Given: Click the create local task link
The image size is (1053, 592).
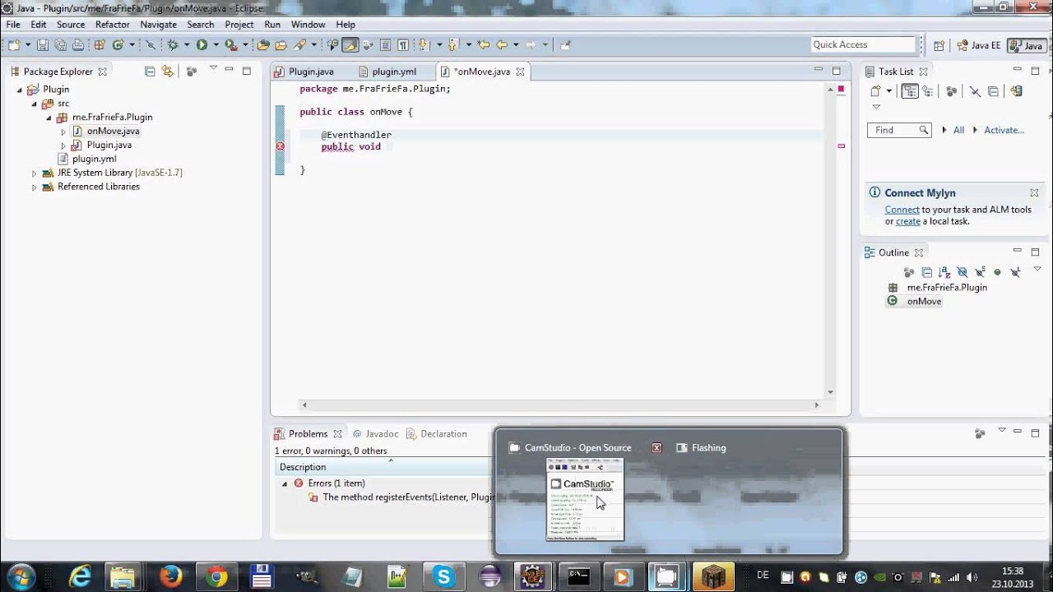Looking at the screenshot, I should (x=908, y=221).
